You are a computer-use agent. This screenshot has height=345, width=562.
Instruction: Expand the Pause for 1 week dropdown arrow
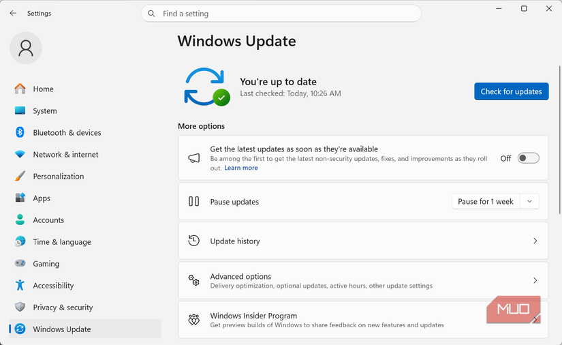(x=530, y=202)
